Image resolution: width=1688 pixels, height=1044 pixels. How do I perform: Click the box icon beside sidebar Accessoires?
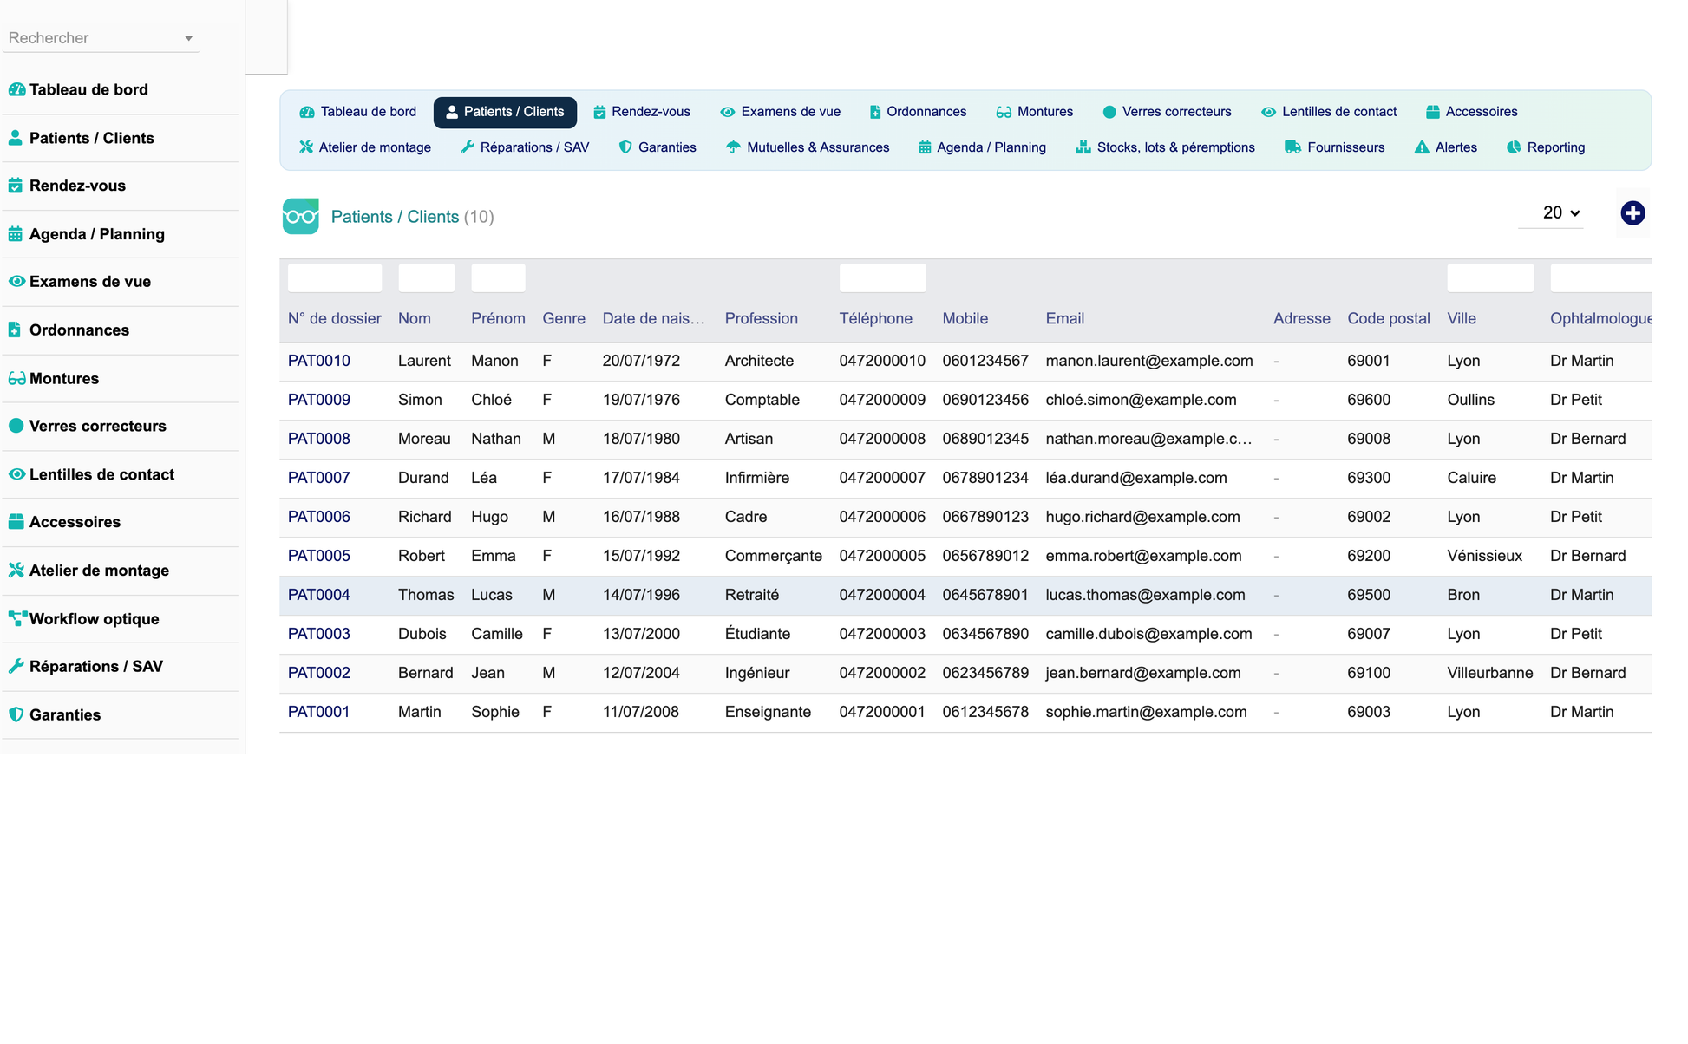pyautogui.click(x=16, y=522)
